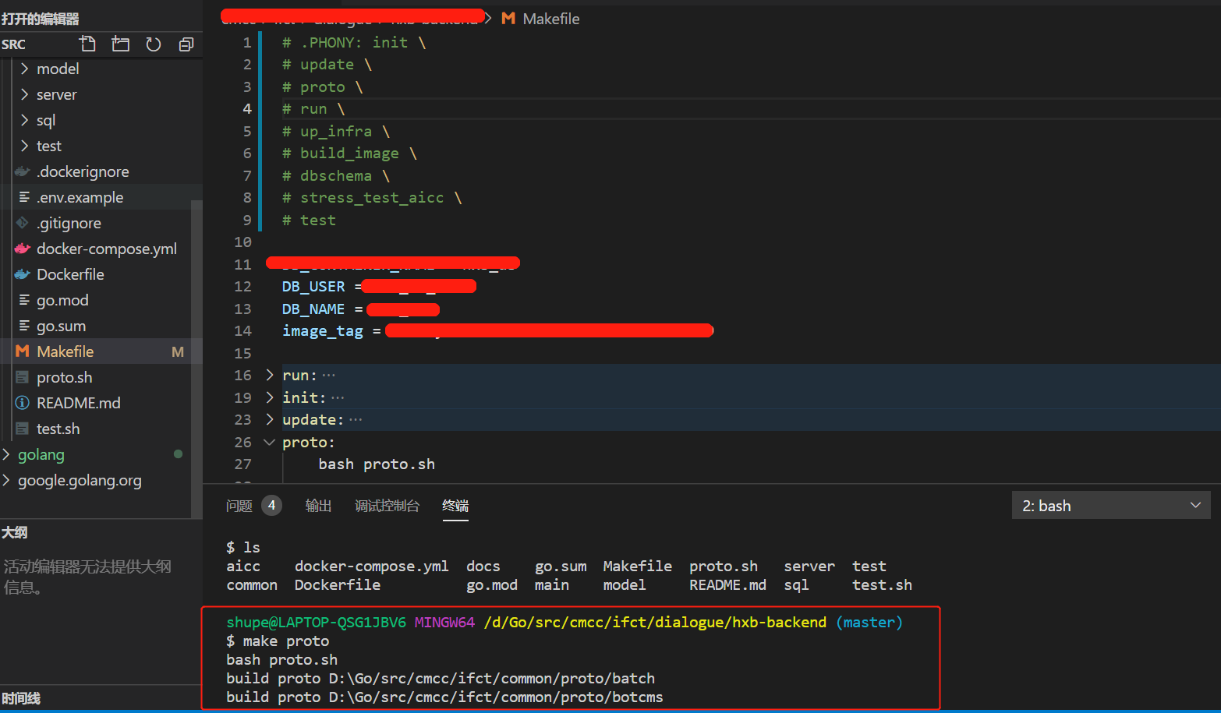
Task: Switch to the 输出 output tab
Action: pos(318,506)
